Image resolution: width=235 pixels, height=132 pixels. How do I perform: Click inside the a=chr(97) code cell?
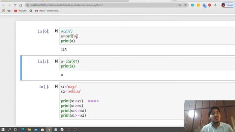pos(147,63)
